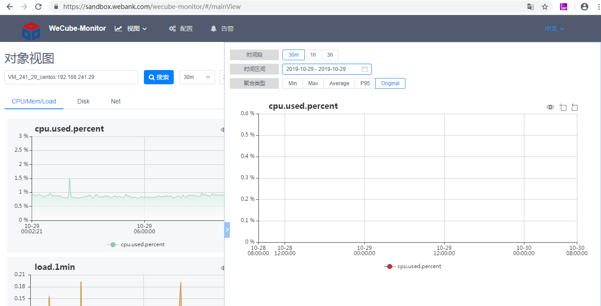
Task: Click the site padlock security icon
Action: click(x=56, y=7)
